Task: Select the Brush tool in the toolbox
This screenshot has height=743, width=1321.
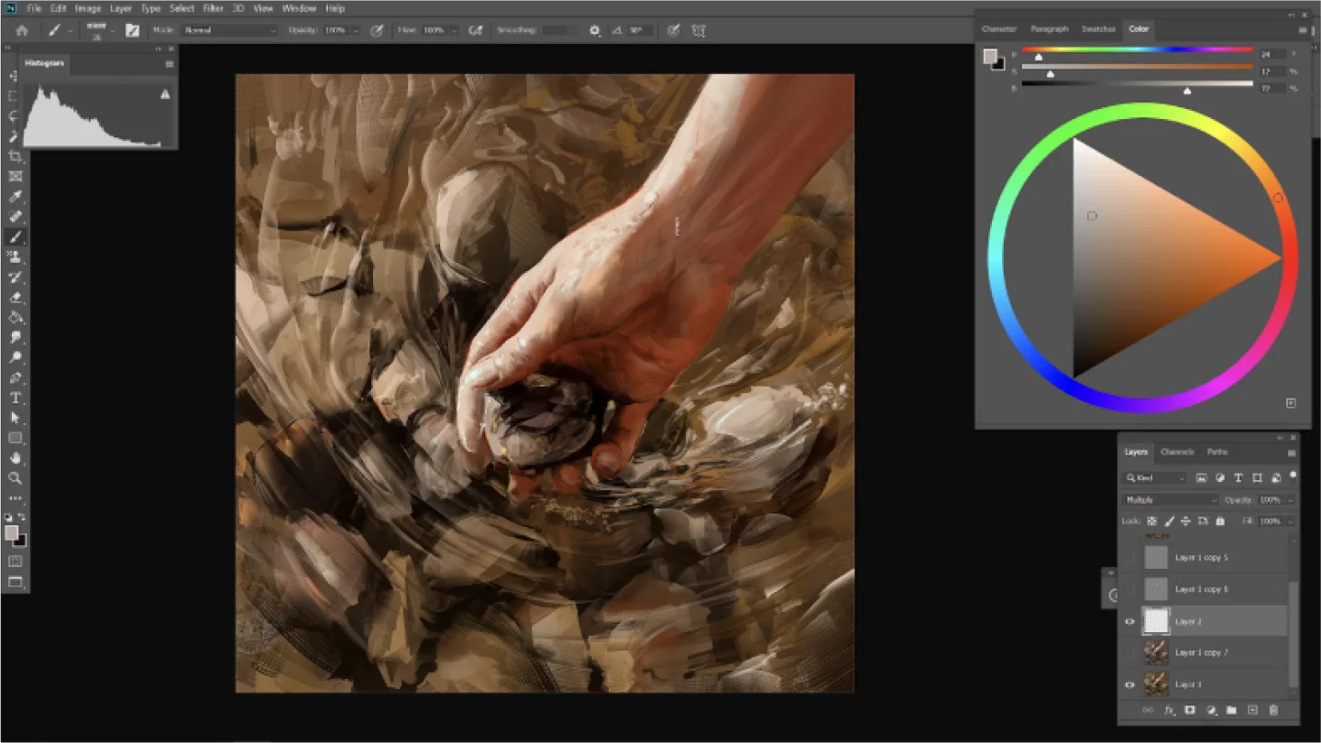Action: pyautogui.click(x=15, y=237)
